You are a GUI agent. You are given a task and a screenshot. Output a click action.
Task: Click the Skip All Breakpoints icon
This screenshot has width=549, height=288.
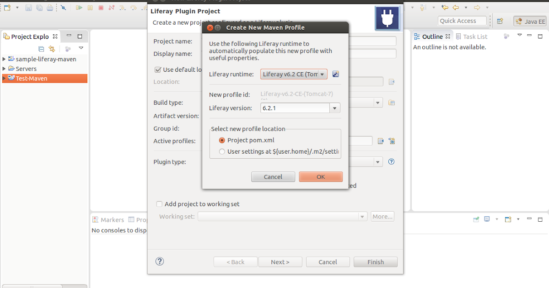tap(64, 7)
